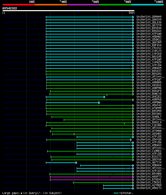Image resolution: width=166 pixels, height=195 pixels.
Task: Click the cyan alignment bar for A9PBW6
Action: coord(72,103)
